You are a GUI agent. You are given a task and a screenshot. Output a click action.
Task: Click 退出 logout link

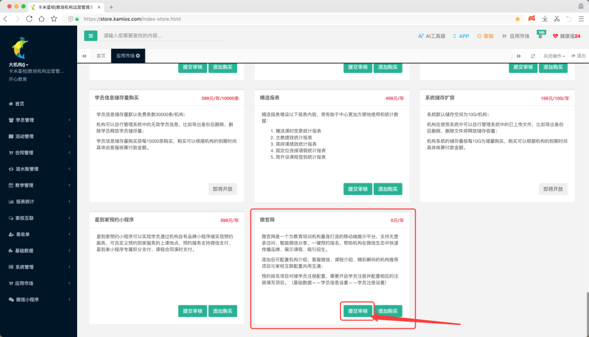click(x=578, y=56)
